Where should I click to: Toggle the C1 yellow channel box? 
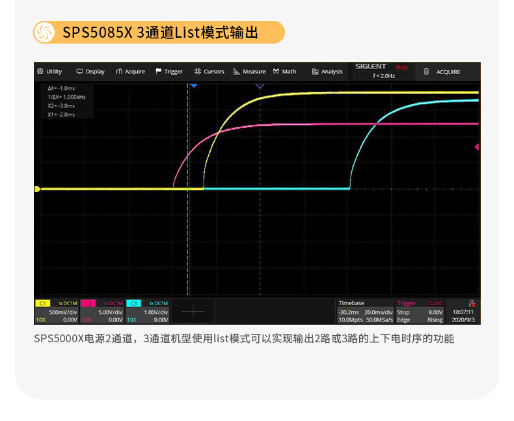click(x=56, y=311)
